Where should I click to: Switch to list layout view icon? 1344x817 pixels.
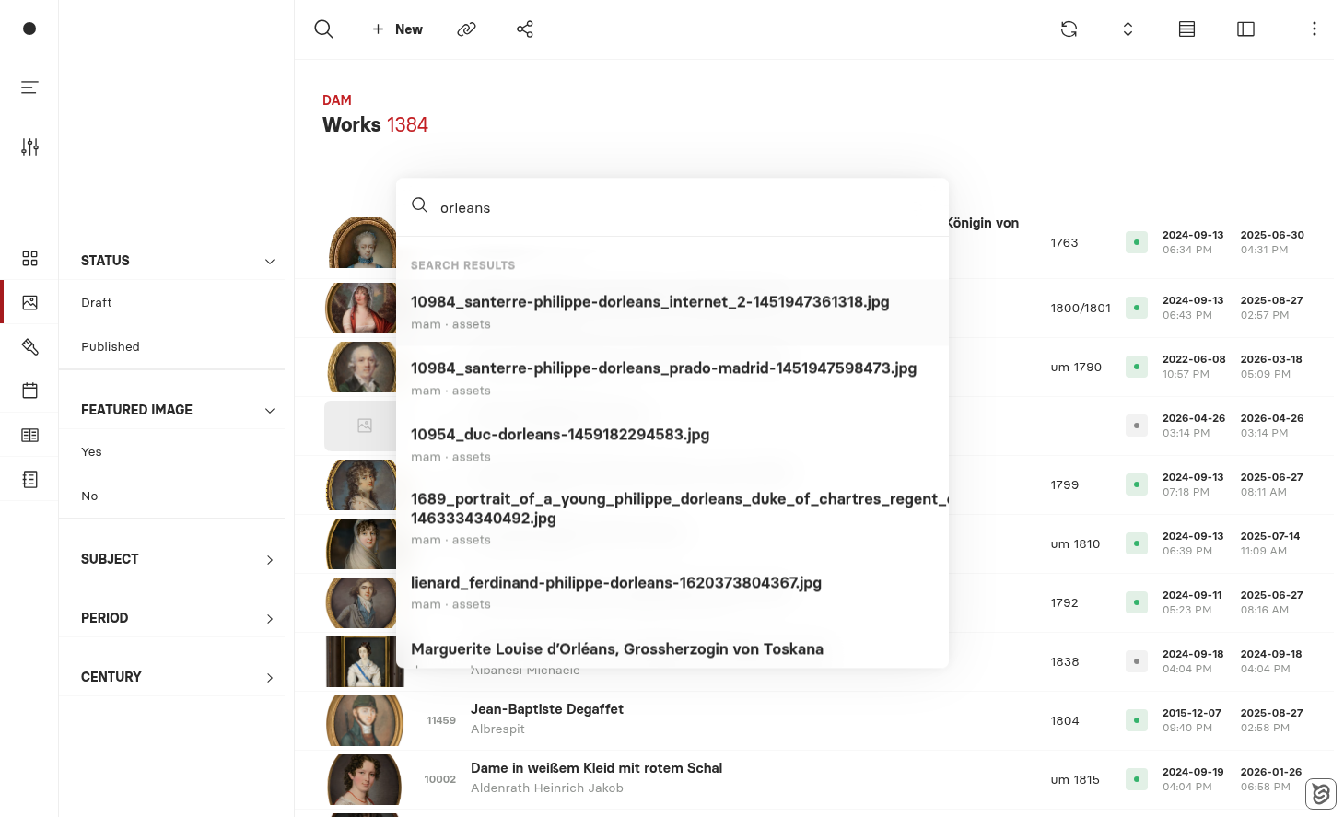tap(1186, 29)
